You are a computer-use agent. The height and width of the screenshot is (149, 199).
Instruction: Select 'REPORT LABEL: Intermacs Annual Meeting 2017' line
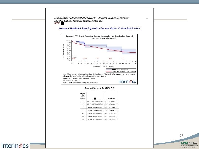click(x=79, y=21)
